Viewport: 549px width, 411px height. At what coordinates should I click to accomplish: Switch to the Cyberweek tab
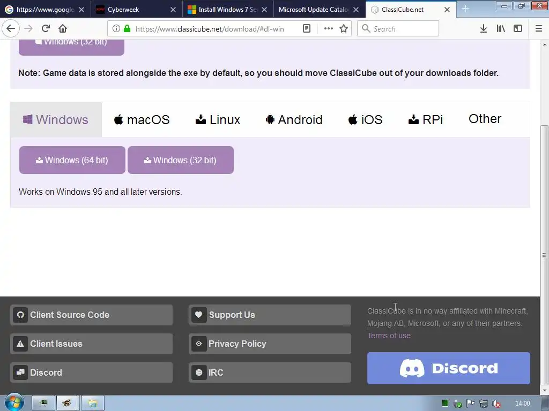click(x=137, y=10)
